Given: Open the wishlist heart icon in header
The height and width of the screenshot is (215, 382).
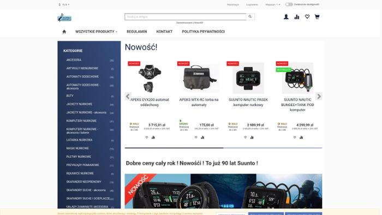Looking at the screenshot, I should (x=307, y=16).
